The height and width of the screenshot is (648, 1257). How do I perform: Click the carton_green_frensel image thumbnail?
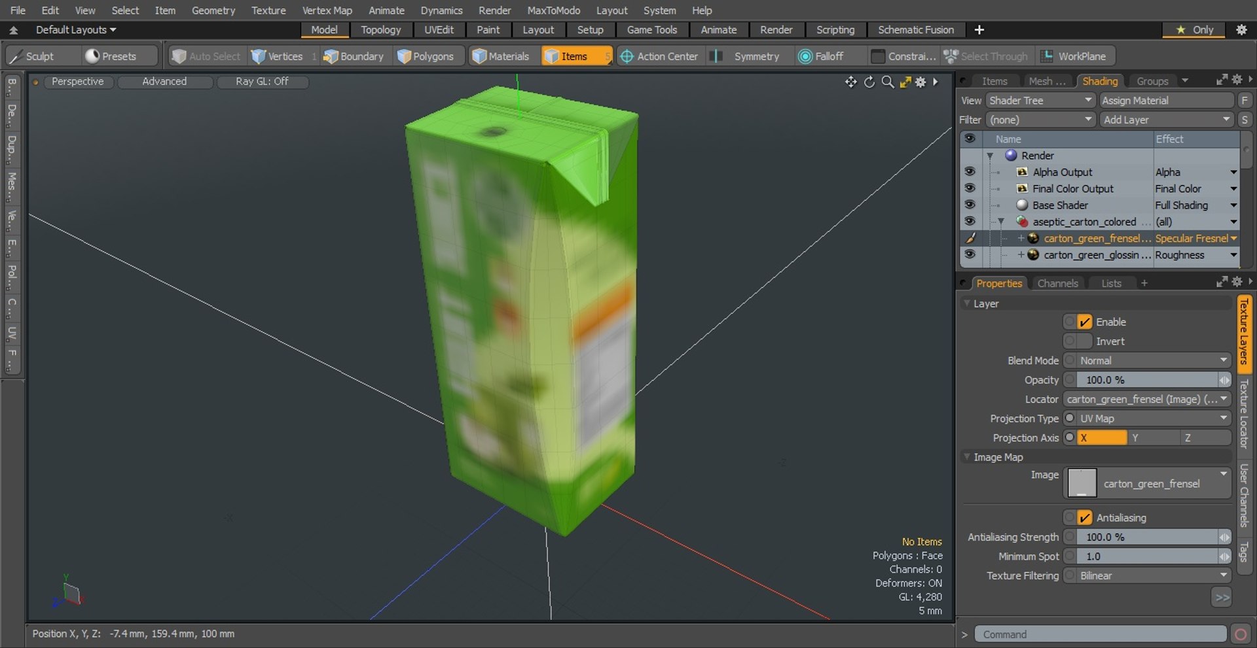point(1082,483)
